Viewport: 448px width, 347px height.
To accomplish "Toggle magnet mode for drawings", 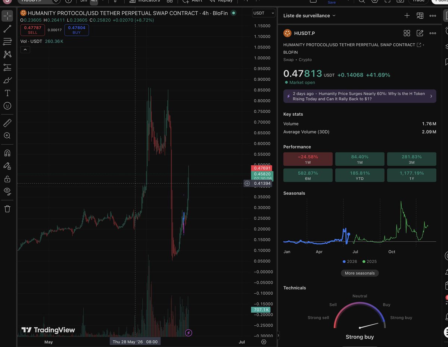I will pos(7,153).
